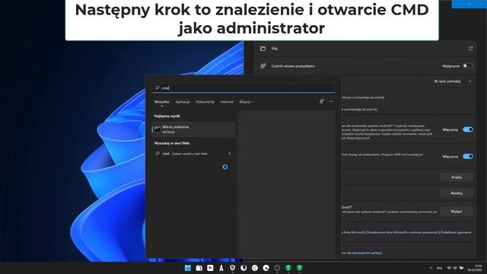Image resolution: width=487 pixels, height=274 pixels.
Task: Click the Resetuj button in settings
Action: [x=457, y=193]
